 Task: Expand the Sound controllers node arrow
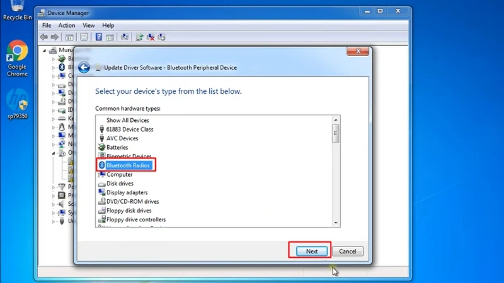tap(54, 204)
